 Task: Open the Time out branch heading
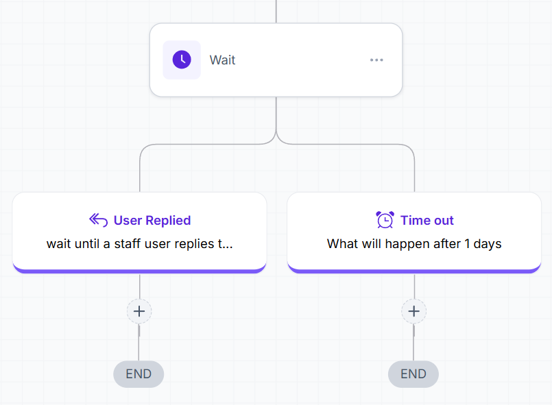427,220
